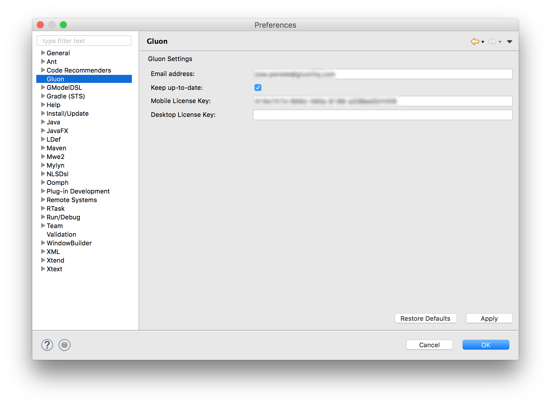Viewport: 551px width, 406px height.
Task: Select RTask in the tree
Action: click(56, 208)
